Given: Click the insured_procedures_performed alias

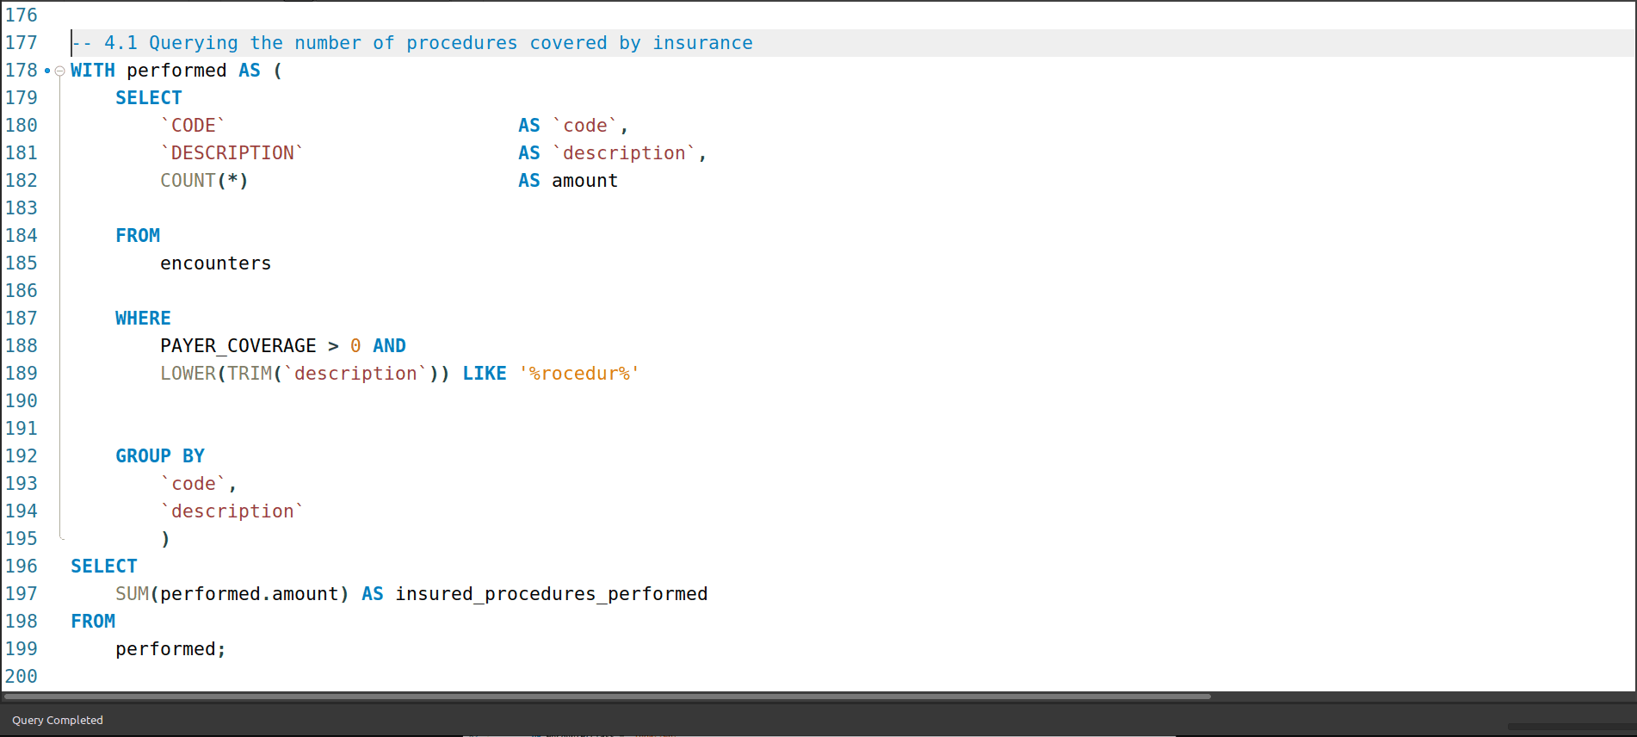Looking at the screenshot, I should pyautogui.click(x=551, y=594).
